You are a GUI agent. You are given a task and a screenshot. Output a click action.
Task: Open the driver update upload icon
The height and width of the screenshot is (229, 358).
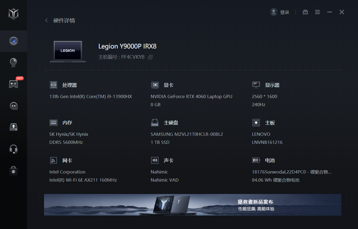point(13,127)
